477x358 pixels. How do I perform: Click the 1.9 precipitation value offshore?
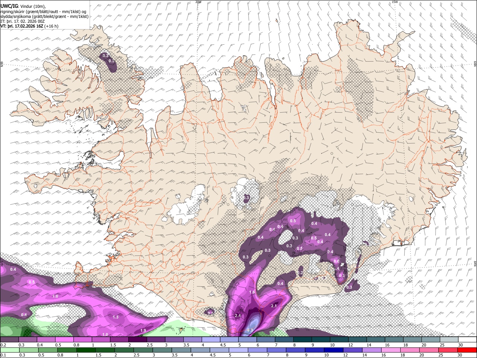click(143, 331)
